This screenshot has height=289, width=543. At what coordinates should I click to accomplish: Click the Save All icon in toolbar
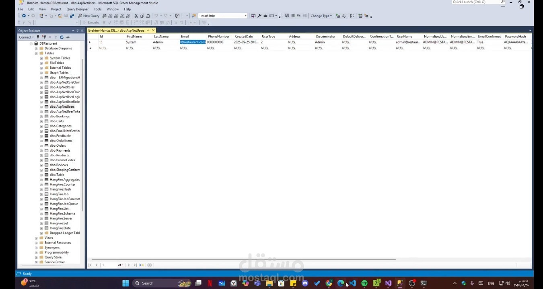pos(72,16)
